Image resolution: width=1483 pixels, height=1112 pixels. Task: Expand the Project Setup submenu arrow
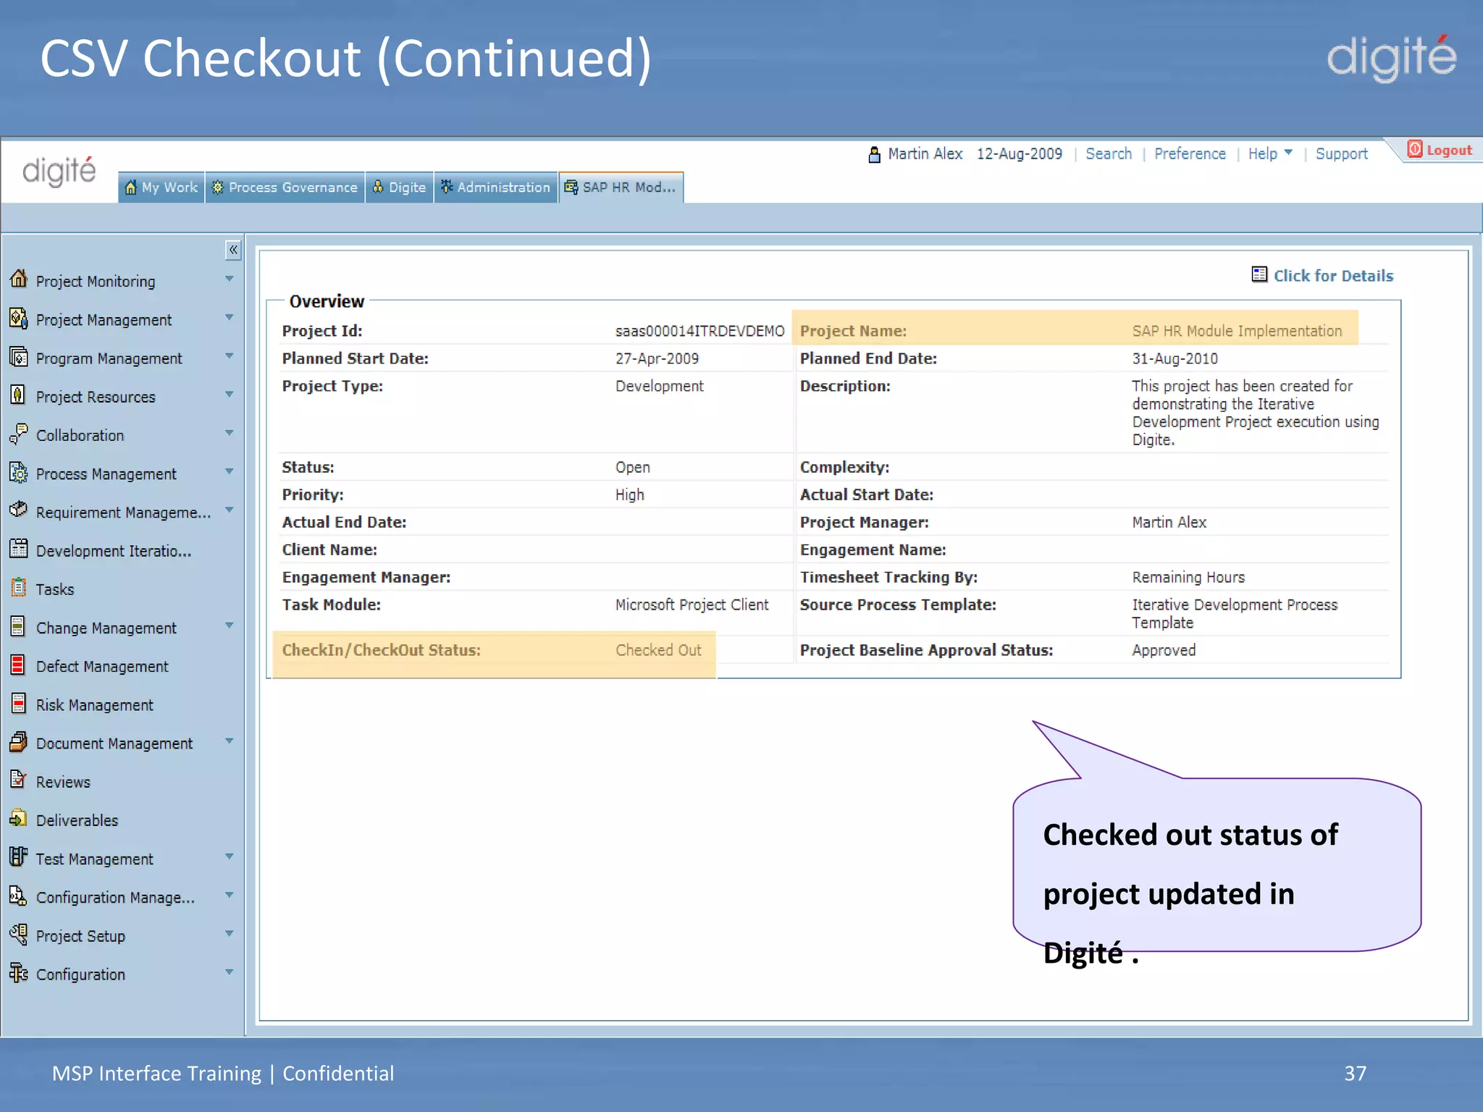click(x=229, y=934)
